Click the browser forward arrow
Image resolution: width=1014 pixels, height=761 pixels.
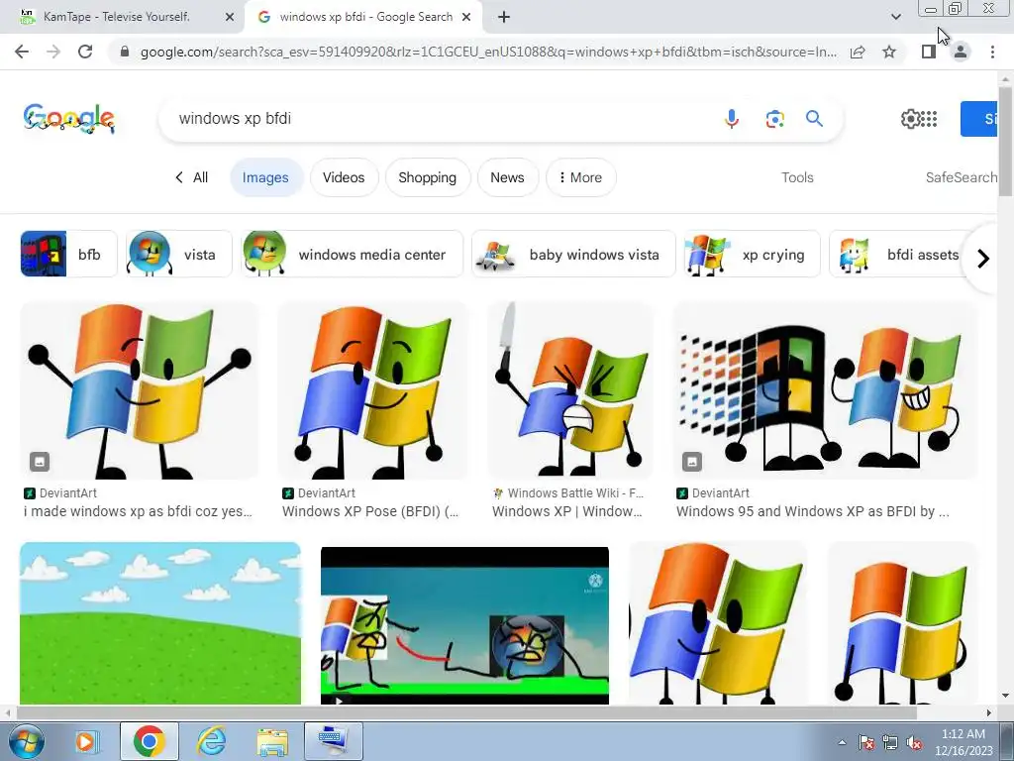pos(53,52)
